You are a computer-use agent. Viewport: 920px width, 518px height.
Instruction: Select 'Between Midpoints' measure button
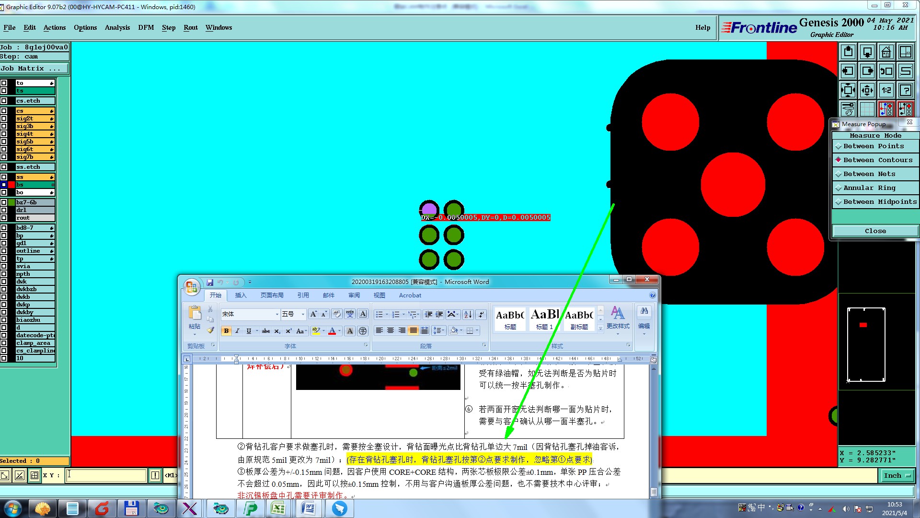(x=875, y=202)
